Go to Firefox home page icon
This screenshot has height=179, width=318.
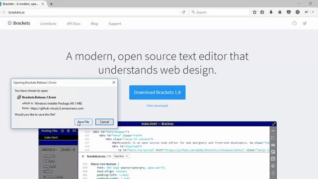[280, 12]
